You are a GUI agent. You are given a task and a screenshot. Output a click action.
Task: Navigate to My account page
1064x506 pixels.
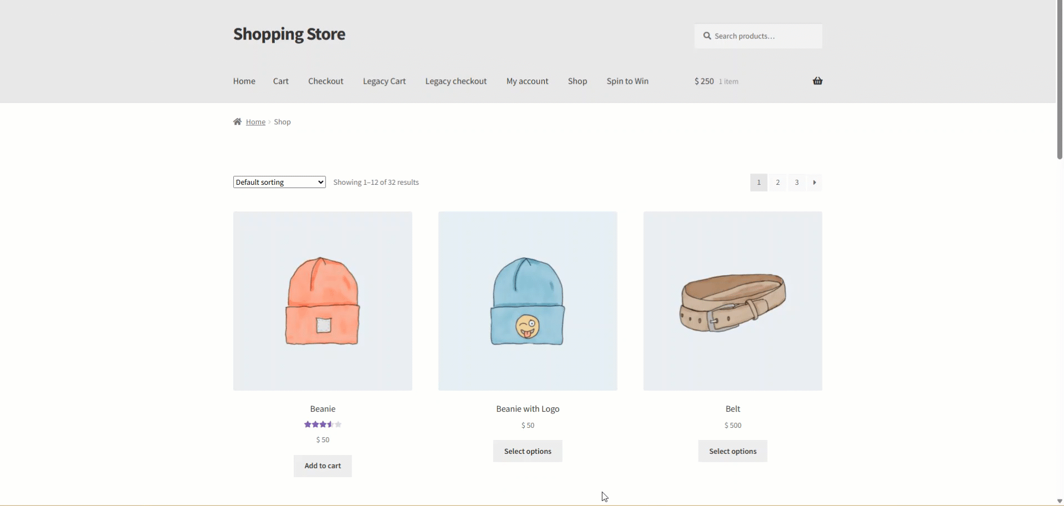tap(527, 81)
